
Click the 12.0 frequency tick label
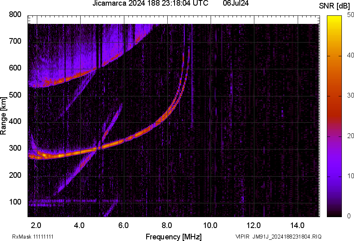click(x=254, y=226)
